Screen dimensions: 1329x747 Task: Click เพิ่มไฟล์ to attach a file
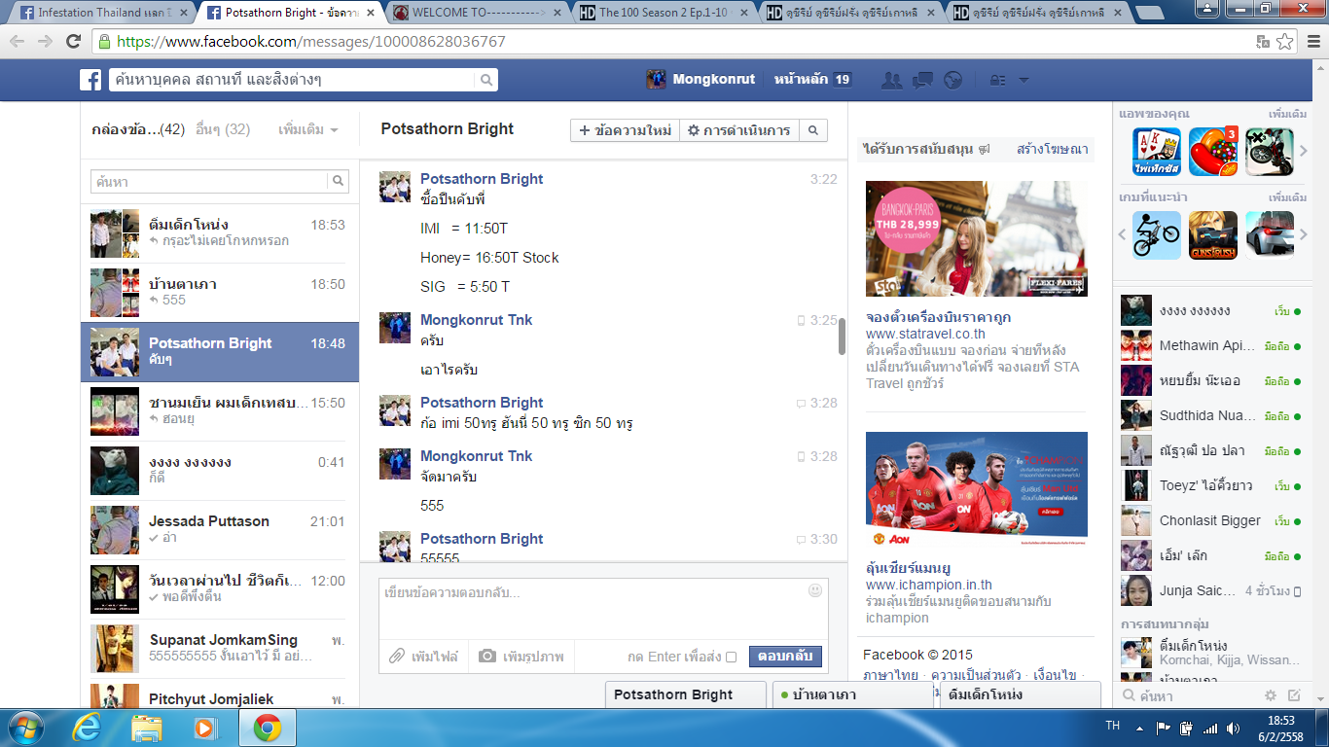424,657
